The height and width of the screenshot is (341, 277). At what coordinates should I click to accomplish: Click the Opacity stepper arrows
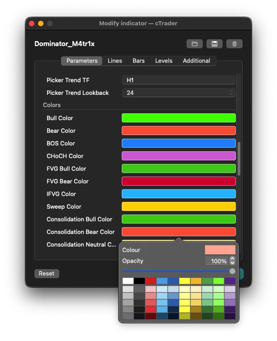pos(232,261)
